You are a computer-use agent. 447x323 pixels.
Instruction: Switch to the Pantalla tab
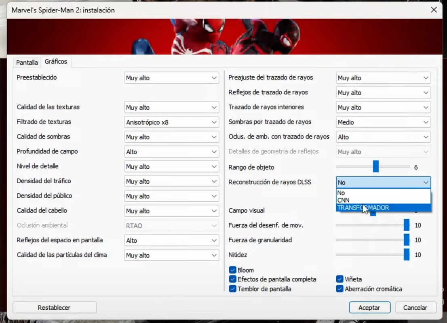[x=27, y=62]
